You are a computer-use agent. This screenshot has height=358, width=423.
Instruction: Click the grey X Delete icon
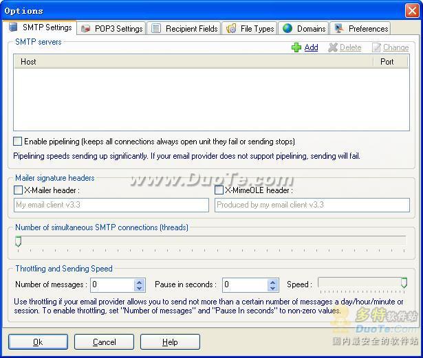click(333, 47)
